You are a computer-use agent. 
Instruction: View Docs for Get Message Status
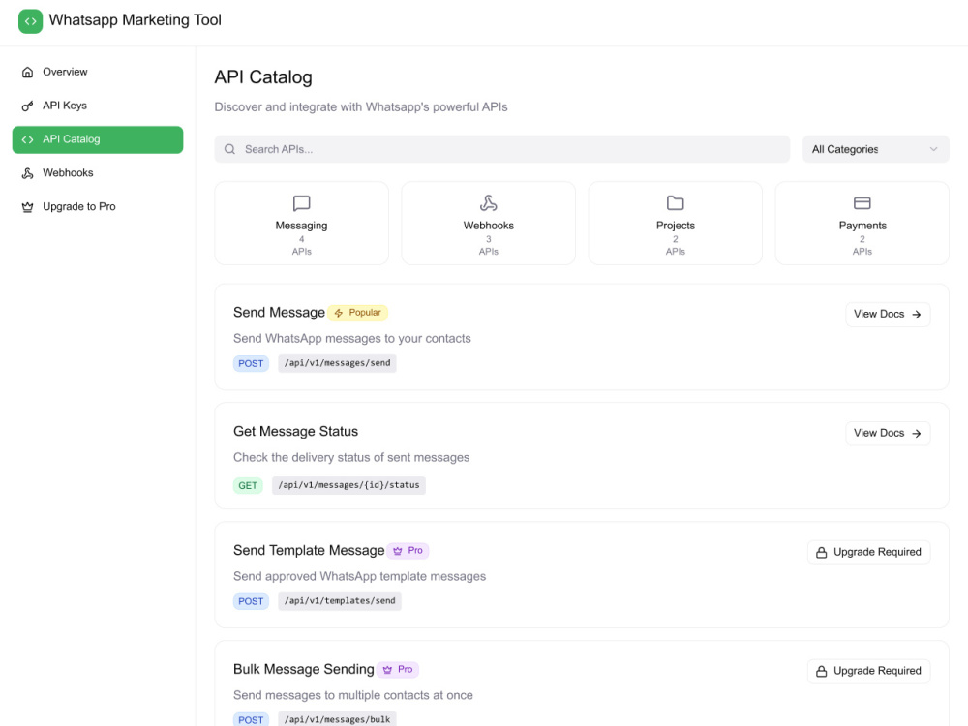pos(888,434)
